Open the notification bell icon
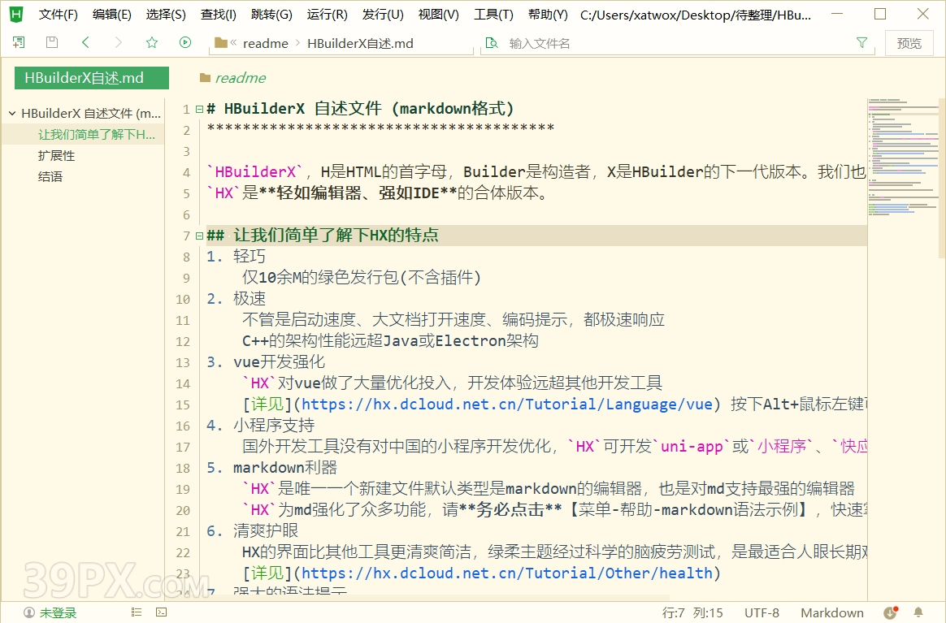The width and height of the screenshot is (946, 623). click(918, 612)
